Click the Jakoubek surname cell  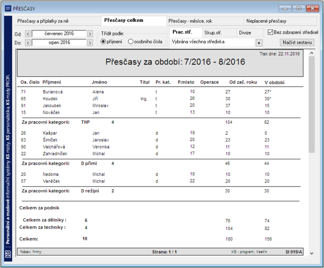52,106
